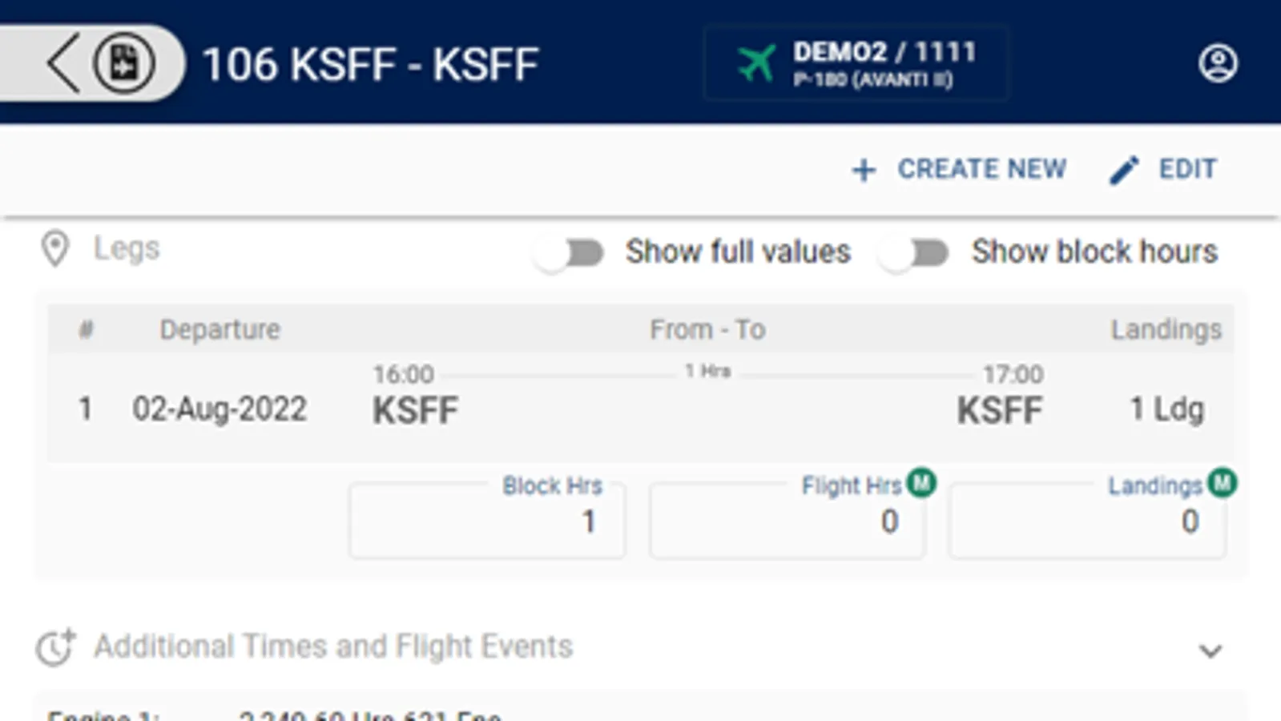Open the user profile icon
The height and width of the screenshot is (721, 1281).
point(1218,63)
